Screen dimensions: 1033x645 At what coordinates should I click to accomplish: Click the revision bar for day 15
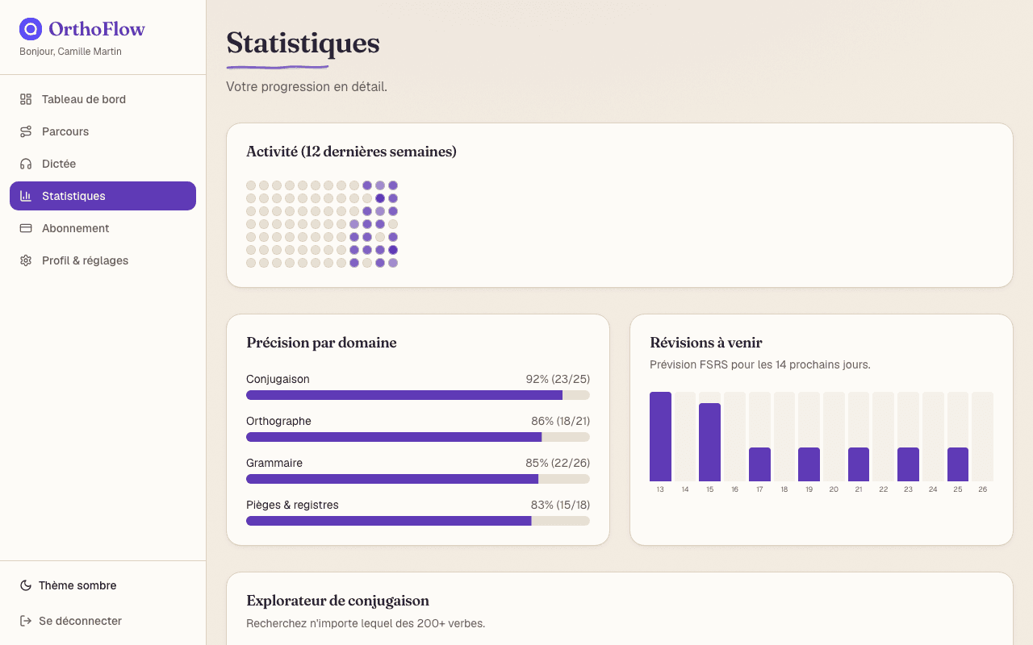(x=710, y=442)
